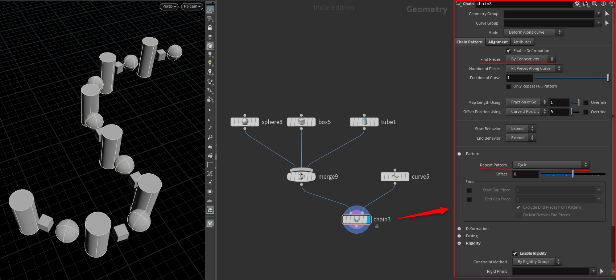Viewport: 616px width, 280px height.
Task: Click the Pattern Offset slider
Action: tap(573, 174)
